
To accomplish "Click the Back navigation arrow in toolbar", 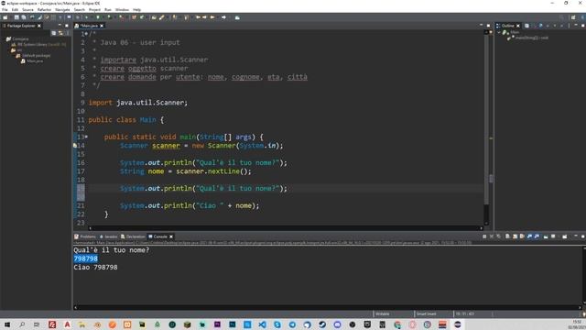I will (212, 17).
